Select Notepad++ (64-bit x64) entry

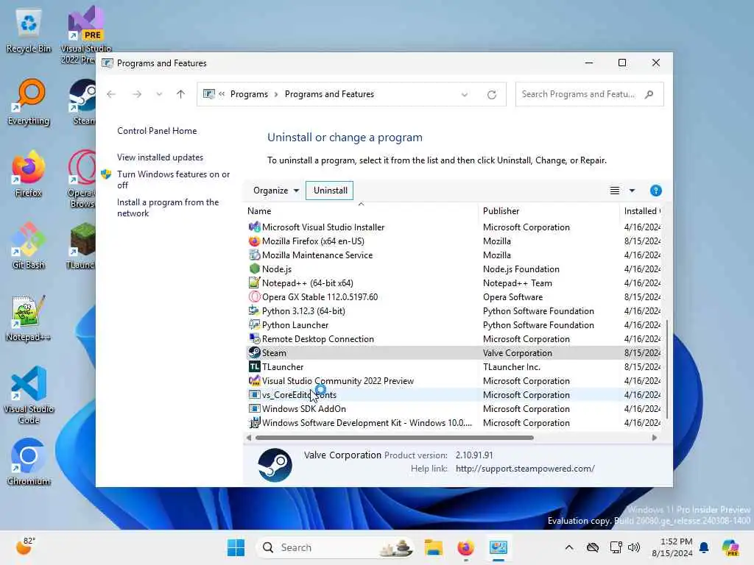(x=453, y=283)
